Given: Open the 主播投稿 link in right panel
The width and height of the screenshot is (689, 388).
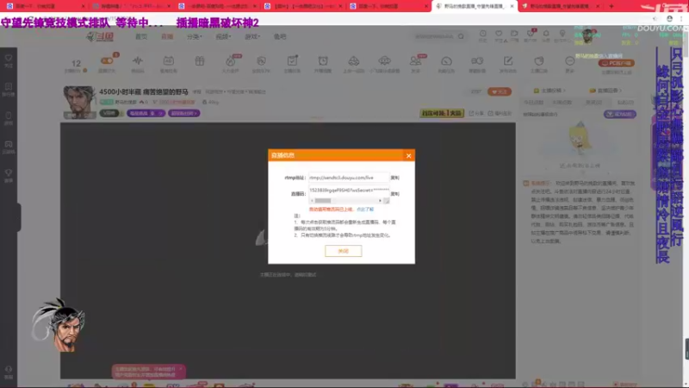Looking at the screenshot, I should 549,91.
